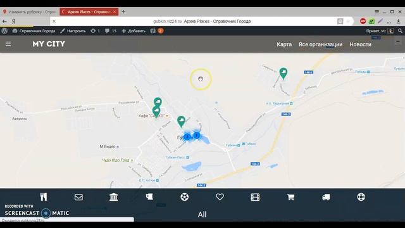Select the delivery truck category icon

(326, 197)
